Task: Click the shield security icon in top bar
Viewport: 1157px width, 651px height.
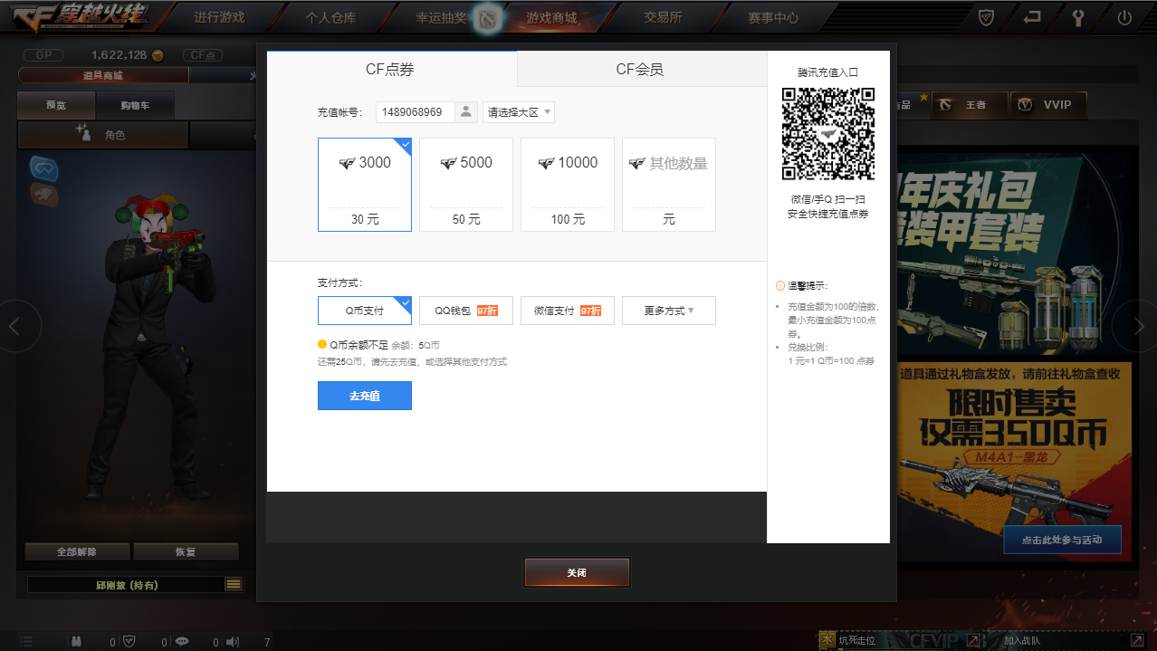Action: tap(988, 16)
